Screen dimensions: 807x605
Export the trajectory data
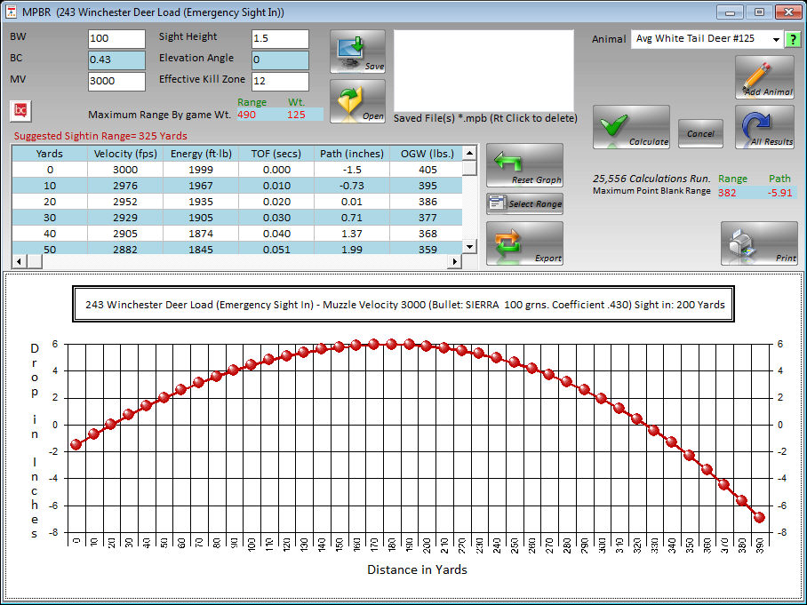524,243
